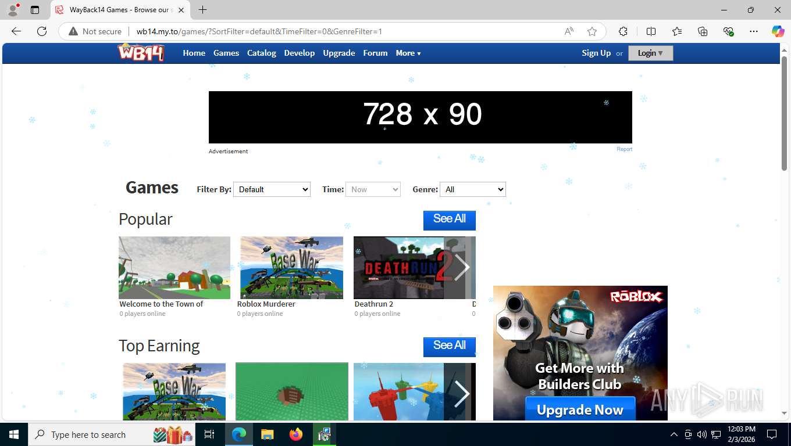Click the Report ad link
Screen dimensions: 791x446
click(x=624, y=149)
